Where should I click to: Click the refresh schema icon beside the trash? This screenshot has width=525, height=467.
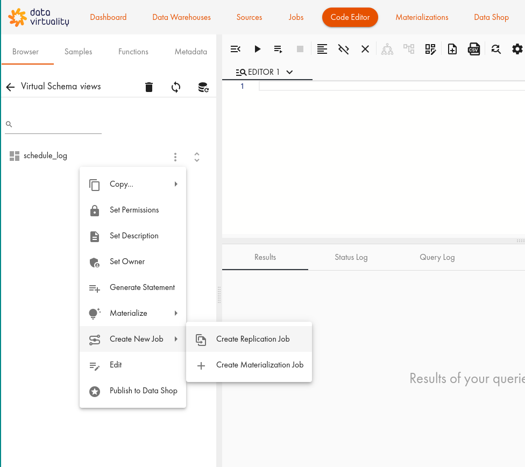click(x=176, y=87)
